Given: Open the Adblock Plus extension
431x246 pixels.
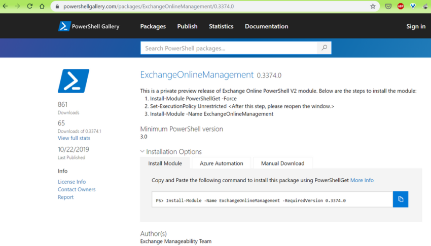Looking at the screenshot, I should click(x=401, y=7).
